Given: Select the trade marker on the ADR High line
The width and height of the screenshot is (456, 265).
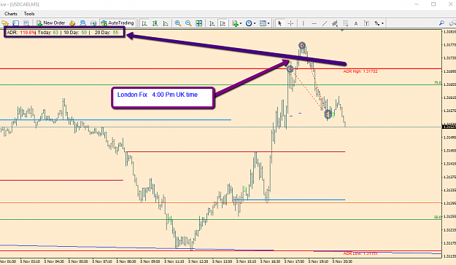Looking at the screenshot, I should [x=290, y=69].
